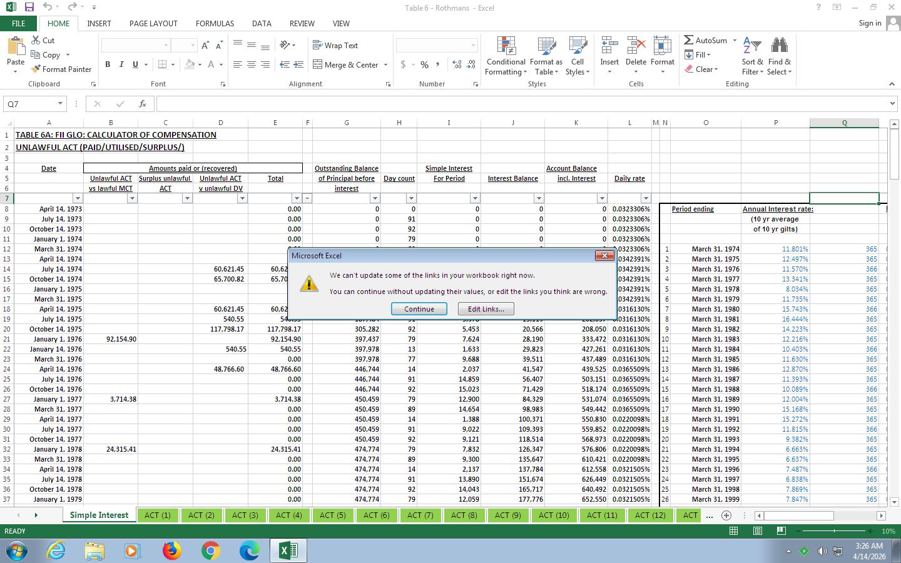Open Chrome from the taskbar

[210, 550]
